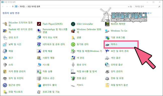Select the 모든 제어판 항목 breadcrumb
The height and width of the screenshot is (96, 163).
tap(34, 6)
